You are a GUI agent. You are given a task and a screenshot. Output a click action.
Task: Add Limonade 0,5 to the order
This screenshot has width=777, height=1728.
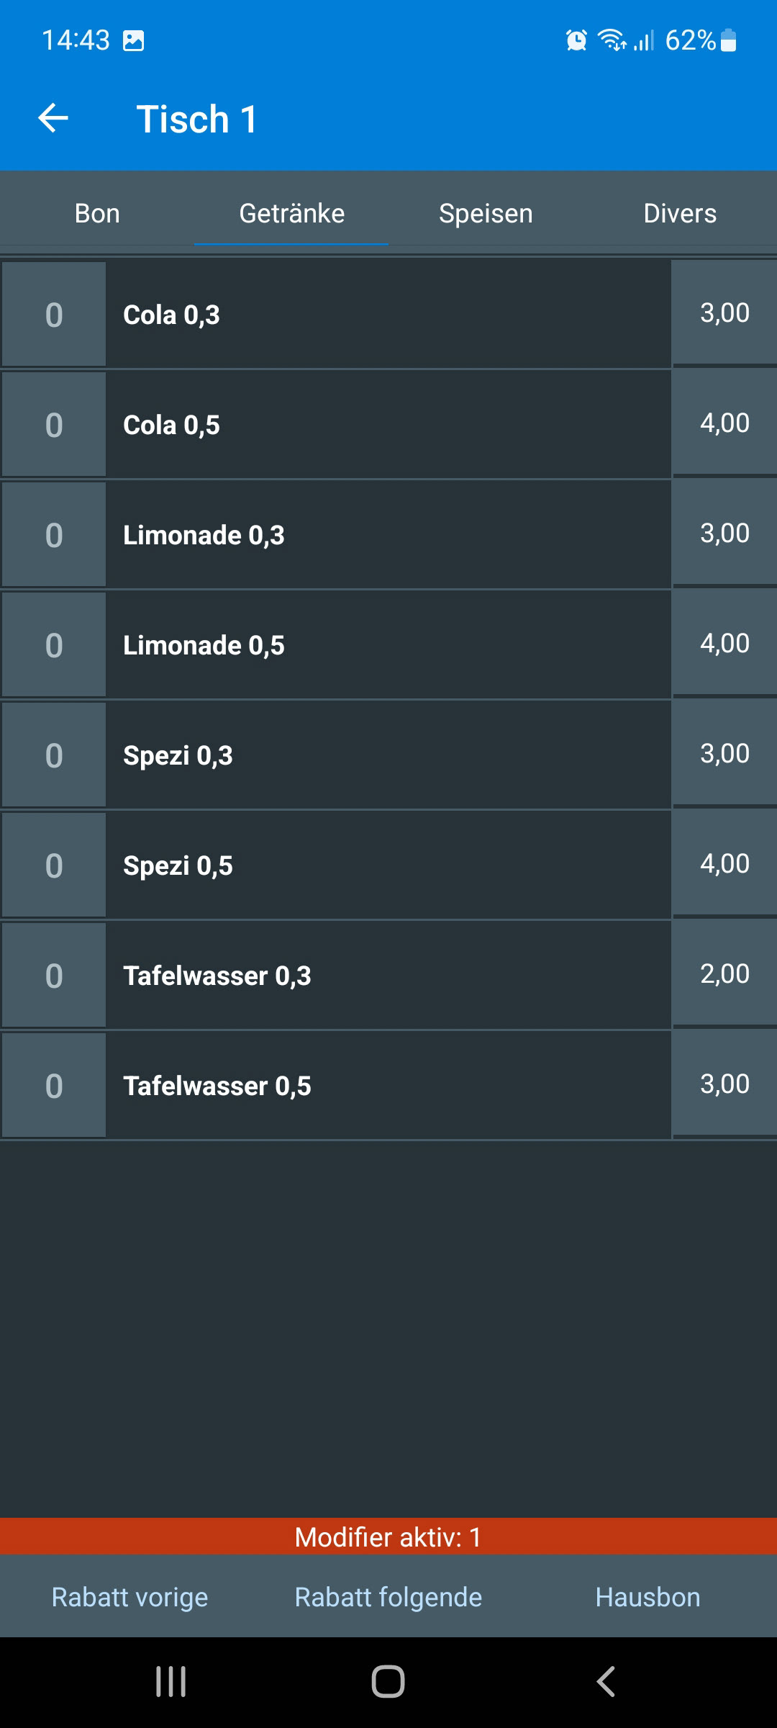click(x=388, y=645)
